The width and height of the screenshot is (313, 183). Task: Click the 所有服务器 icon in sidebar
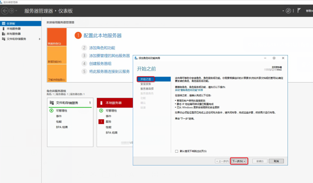4,34
